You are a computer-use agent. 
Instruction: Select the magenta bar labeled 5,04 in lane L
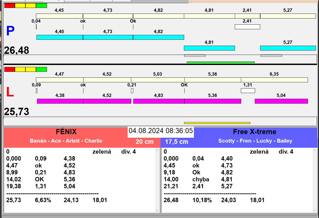[281, 101]
